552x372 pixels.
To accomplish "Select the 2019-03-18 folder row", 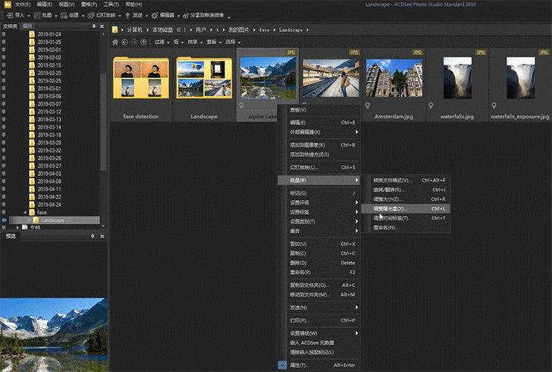I will tap(49, 135).
